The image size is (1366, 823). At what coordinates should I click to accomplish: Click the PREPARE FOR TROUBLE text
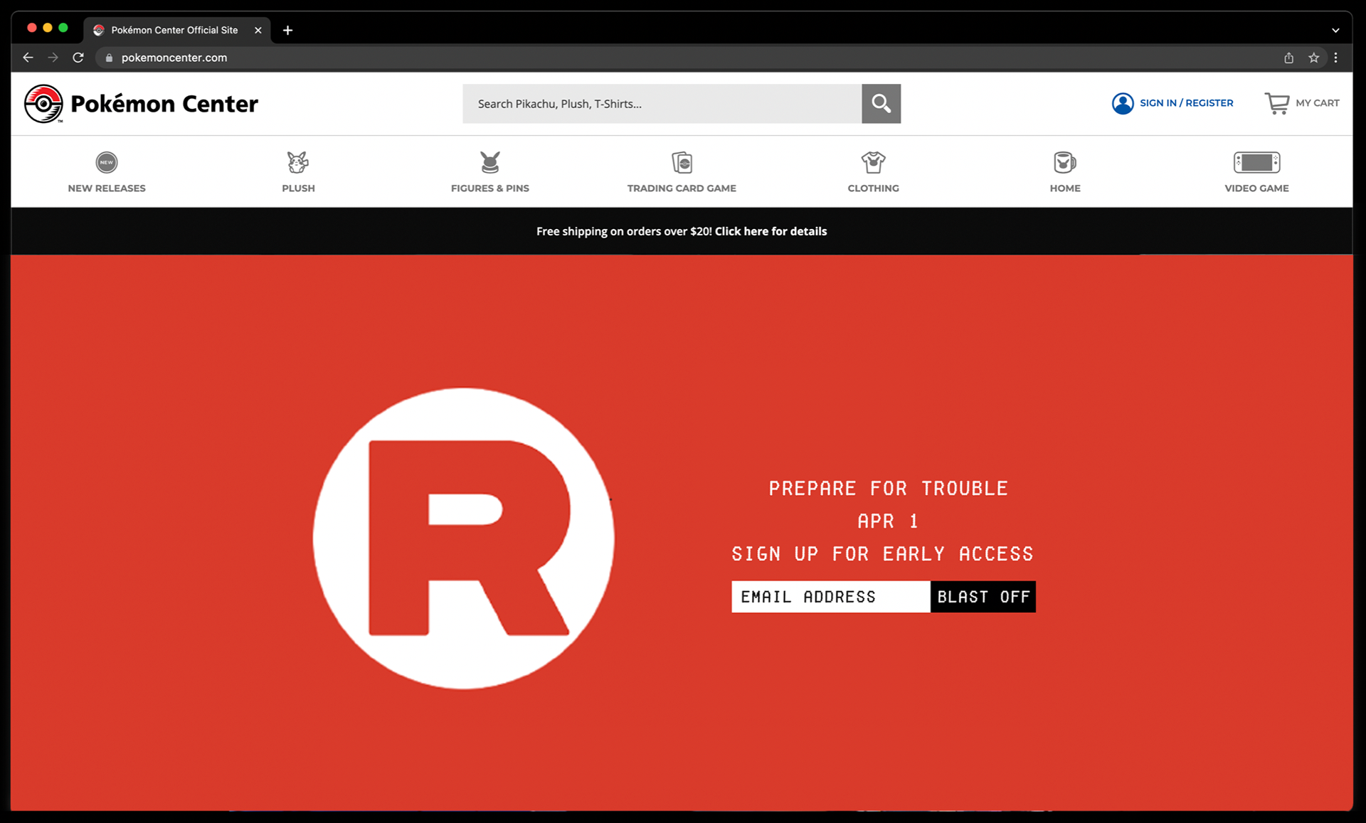888,489
